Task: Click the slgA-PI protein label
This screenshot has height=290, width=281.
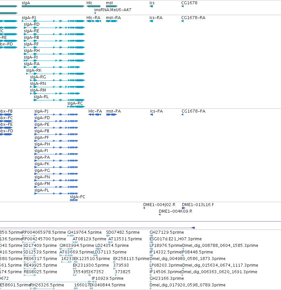Action: click(x=41, y=151)
